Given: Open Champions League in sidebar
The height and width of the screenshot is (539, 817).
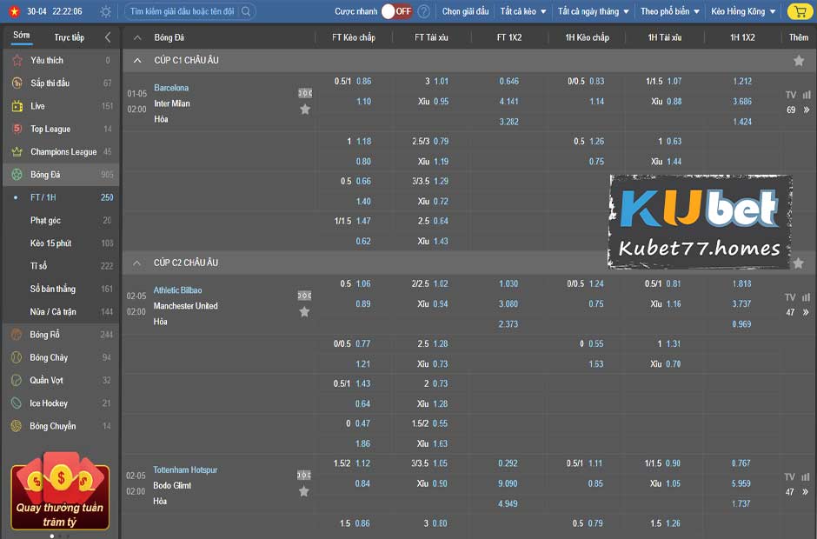Looking at the screenshot, I should pyautogui.click(x=61, y=151).
